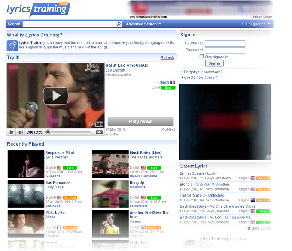This screenshot has height=251, width=292.
Task: Click the French flag for Moi... Lolita
Action: coord(59,227)
